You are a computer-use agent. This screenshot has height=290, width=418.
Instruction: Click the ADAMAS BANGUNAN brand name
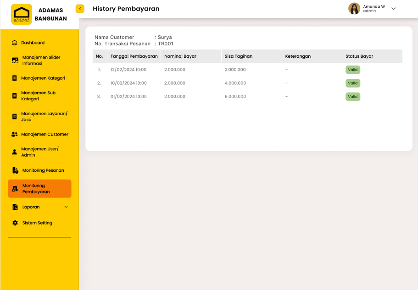tap(50, 14)
